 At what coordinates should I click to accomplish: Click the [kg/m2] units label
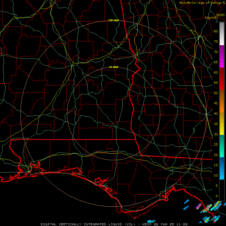(x=211, y=18)
